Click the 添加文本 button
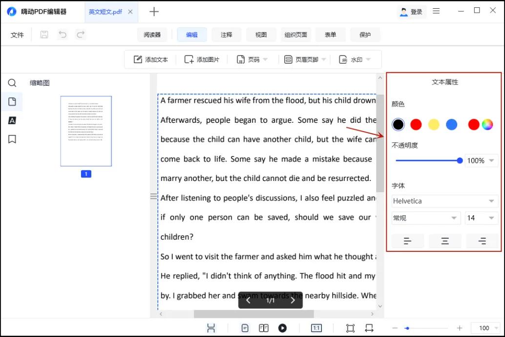This screenshot has height=337, width=505. point(151,60)
